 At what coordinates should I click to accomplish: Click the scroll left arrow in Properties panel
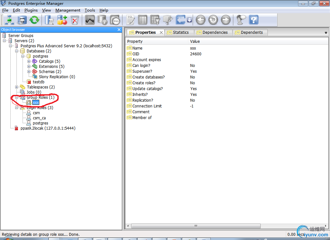pos(128,226)
